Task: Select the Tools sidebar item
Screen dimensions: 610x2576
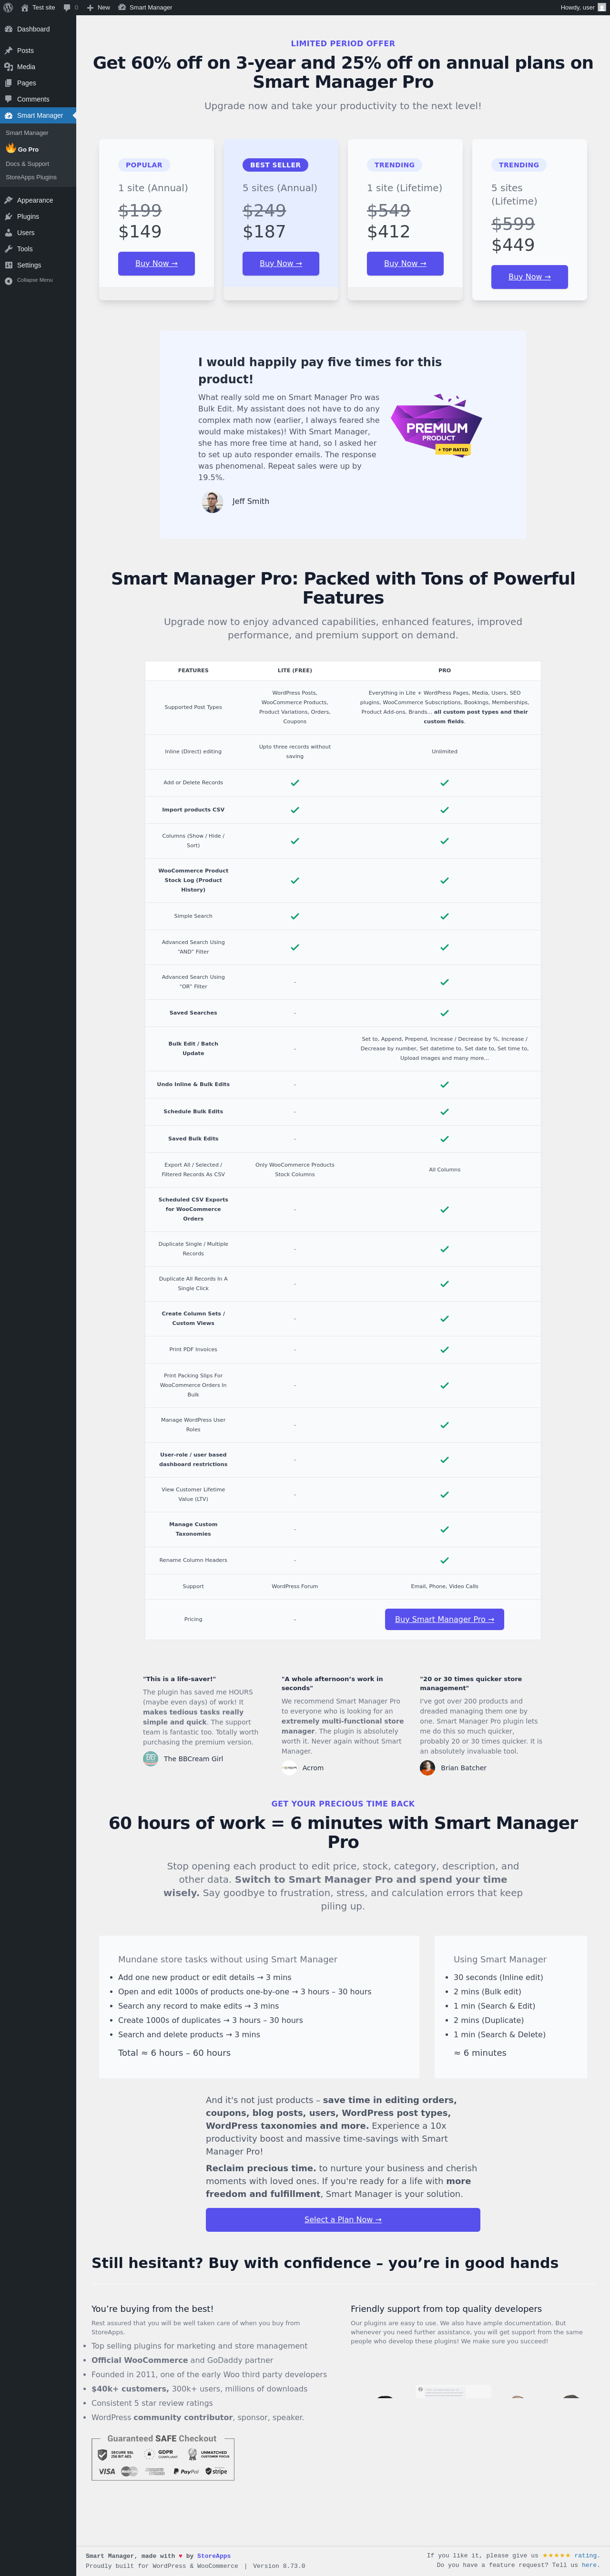Action: [x=25, y=249]
